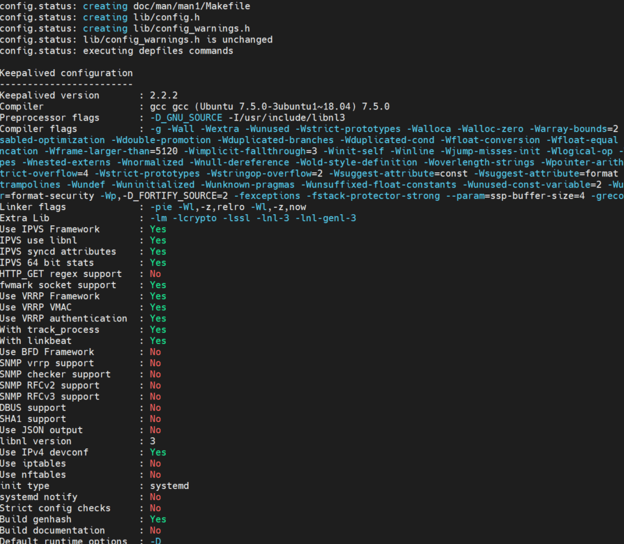Click the -Wp,-D_FORTIFY_SOURCE=2 flag
Image resolution: width=624 pixels, height=544 pixels.
click(164, 196)
